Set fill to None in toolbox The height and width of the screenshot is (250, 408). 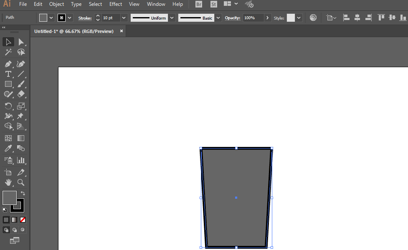click(23, 220)
